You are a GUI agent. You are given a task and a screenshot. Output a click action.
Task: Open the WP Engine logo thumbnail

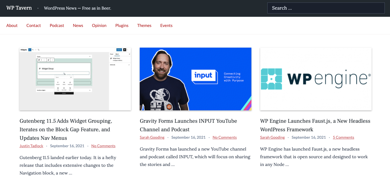click(x=316, y=79)
